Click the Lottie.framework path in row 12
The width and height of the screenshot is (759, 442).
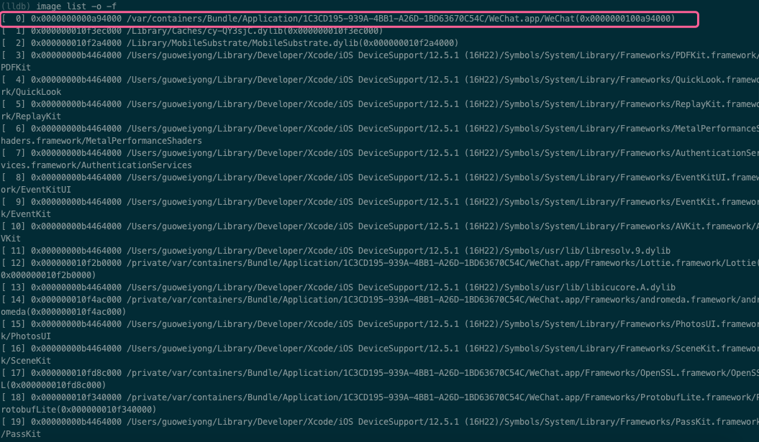(443, 263)
